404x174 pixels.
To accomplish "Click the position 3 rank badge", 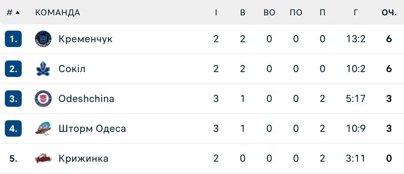I will pyautogui.click(x=13, y=99).
